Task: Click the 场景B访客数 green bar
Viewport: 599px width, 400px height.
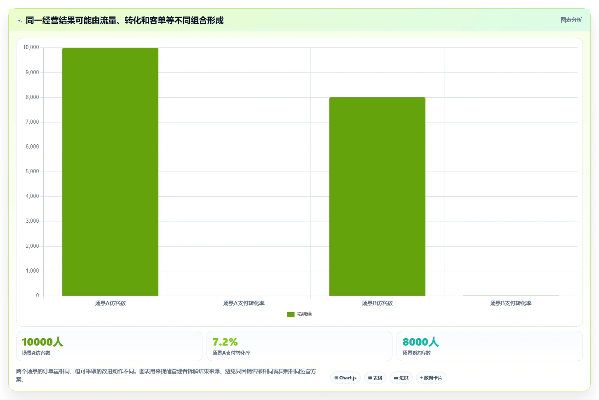Action: tap(377, 196)
